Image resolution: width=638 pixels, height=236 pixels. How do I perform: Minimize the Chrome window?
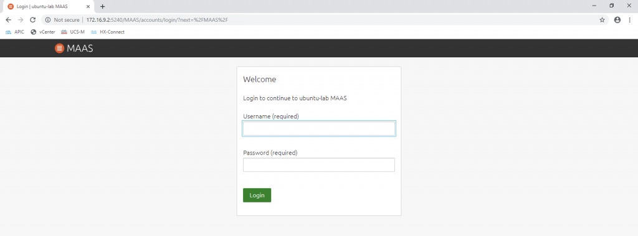click(594, 6)
